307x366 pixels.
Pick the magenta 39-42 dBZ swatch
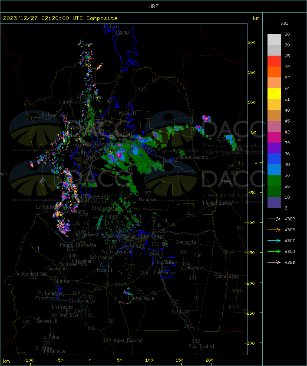point(274,137)
